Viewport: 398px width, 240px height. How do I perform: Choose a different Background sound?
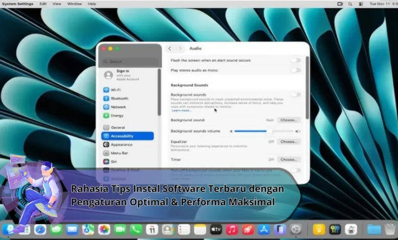pyautogui.click(x=289, y=120)
